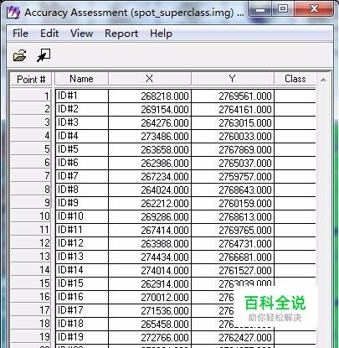
Task: Click X value 269286.000
Action: click(150, 216)
